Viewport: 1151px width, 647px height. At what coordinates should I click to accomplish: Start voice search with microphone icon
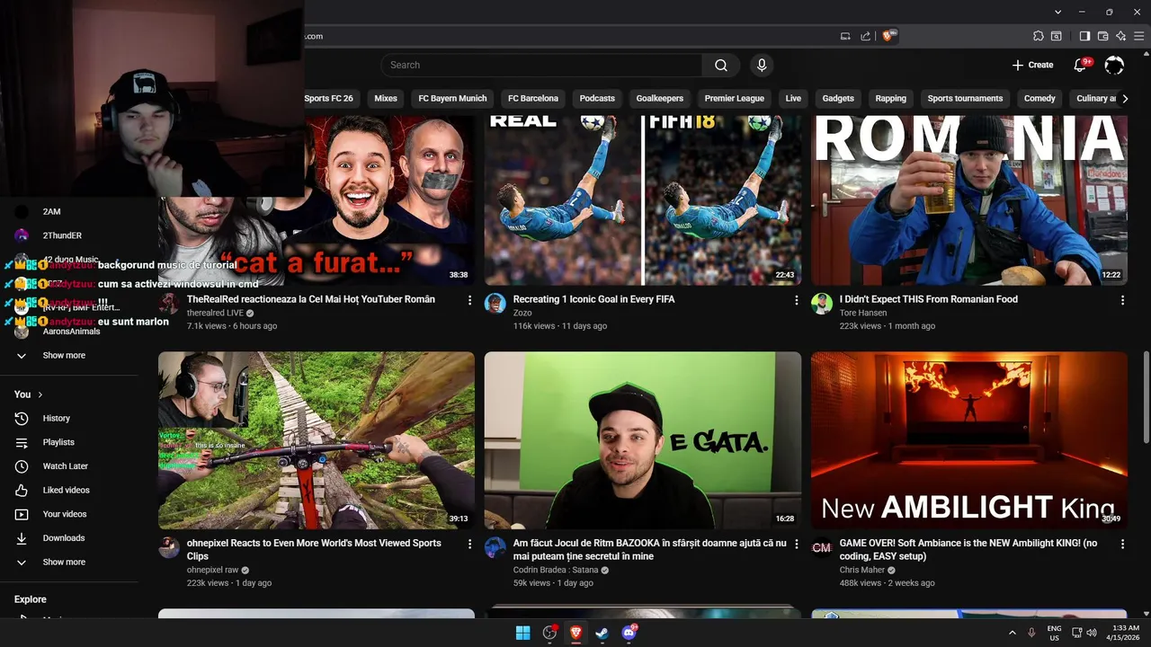[x=762, y=65]
